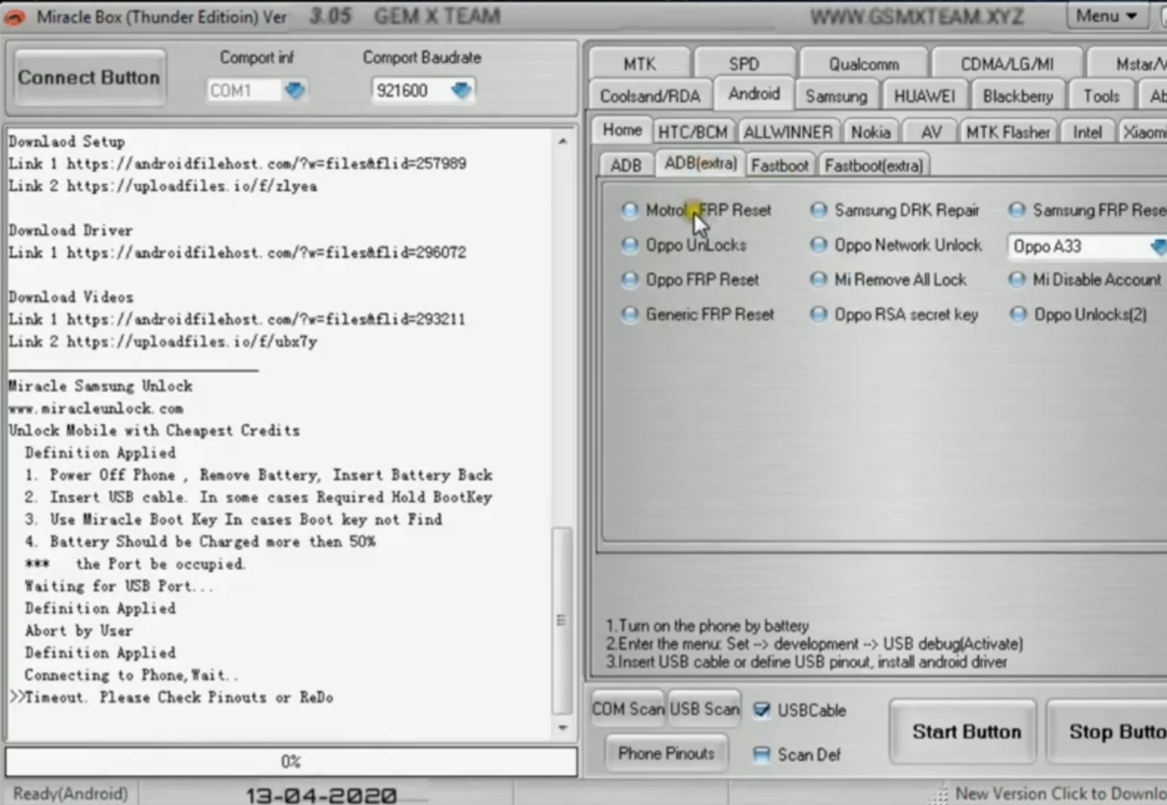Select Oppo RSA secret key radio option
1167x805 pixels.
click(819, 315)
